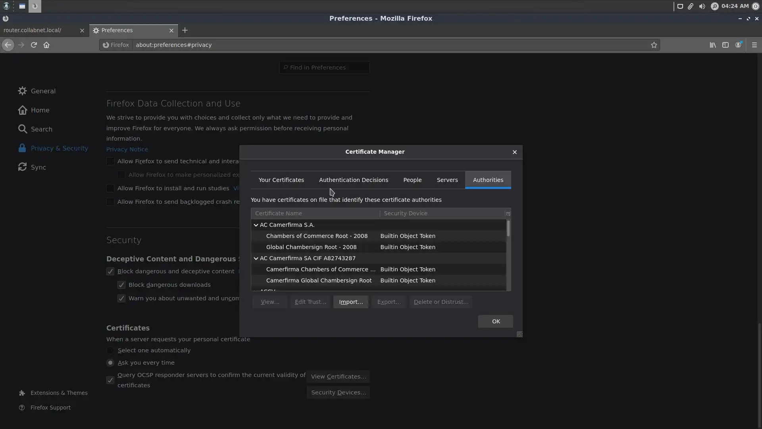Collapse AC Camerfirma SA CIF A82743287 group
762x429 pixels.
point(256,258)
